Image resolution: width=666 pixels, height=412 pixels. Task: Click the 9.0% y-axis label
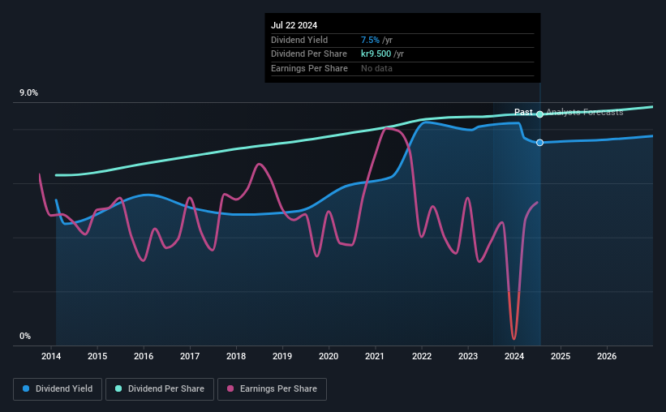point(29,93)
